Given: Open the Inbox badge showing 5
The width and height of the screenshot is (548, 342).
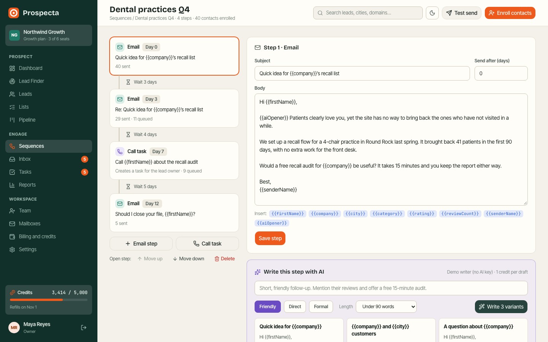Looking at the screenshot, I should click(85, 159).
